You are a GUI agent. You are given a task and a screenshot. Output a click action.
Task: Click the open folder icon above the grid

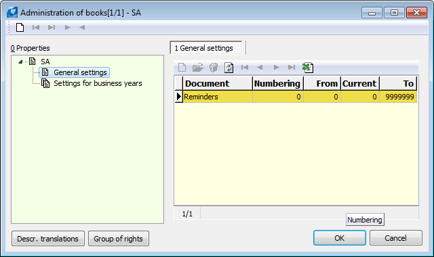pyautogui.click(x=197, y=68)
